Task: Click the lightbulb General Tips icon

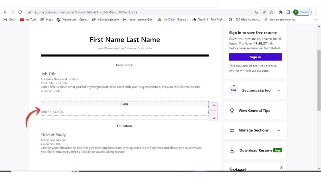Action: point(232,111)
